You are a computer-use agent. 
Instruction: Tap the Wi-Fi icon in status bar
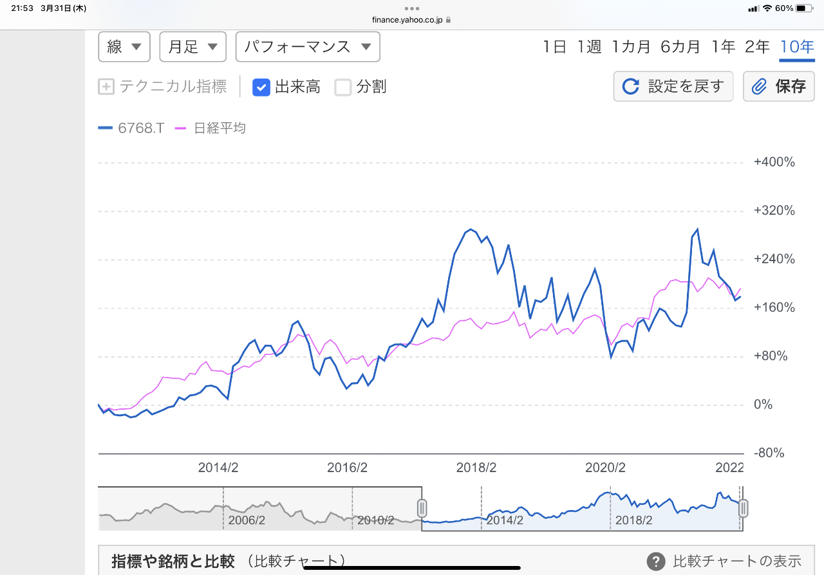tap(767, 8)
